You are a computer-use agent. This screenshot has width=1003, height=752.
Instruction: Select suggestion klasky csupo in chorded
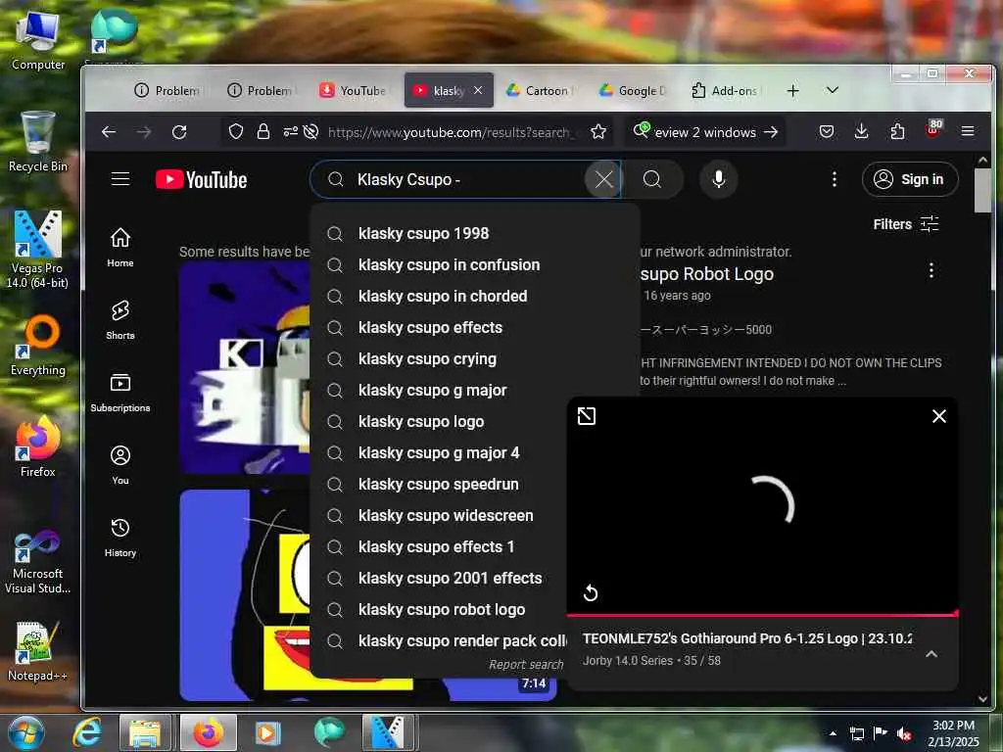(x=475, y=296)
